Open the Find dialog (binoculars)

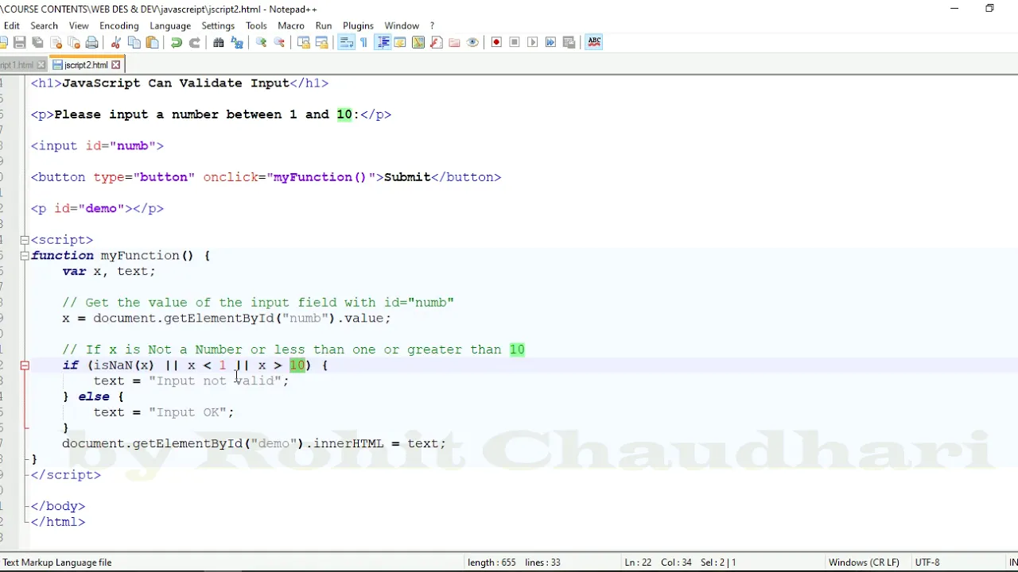[218, 42]
